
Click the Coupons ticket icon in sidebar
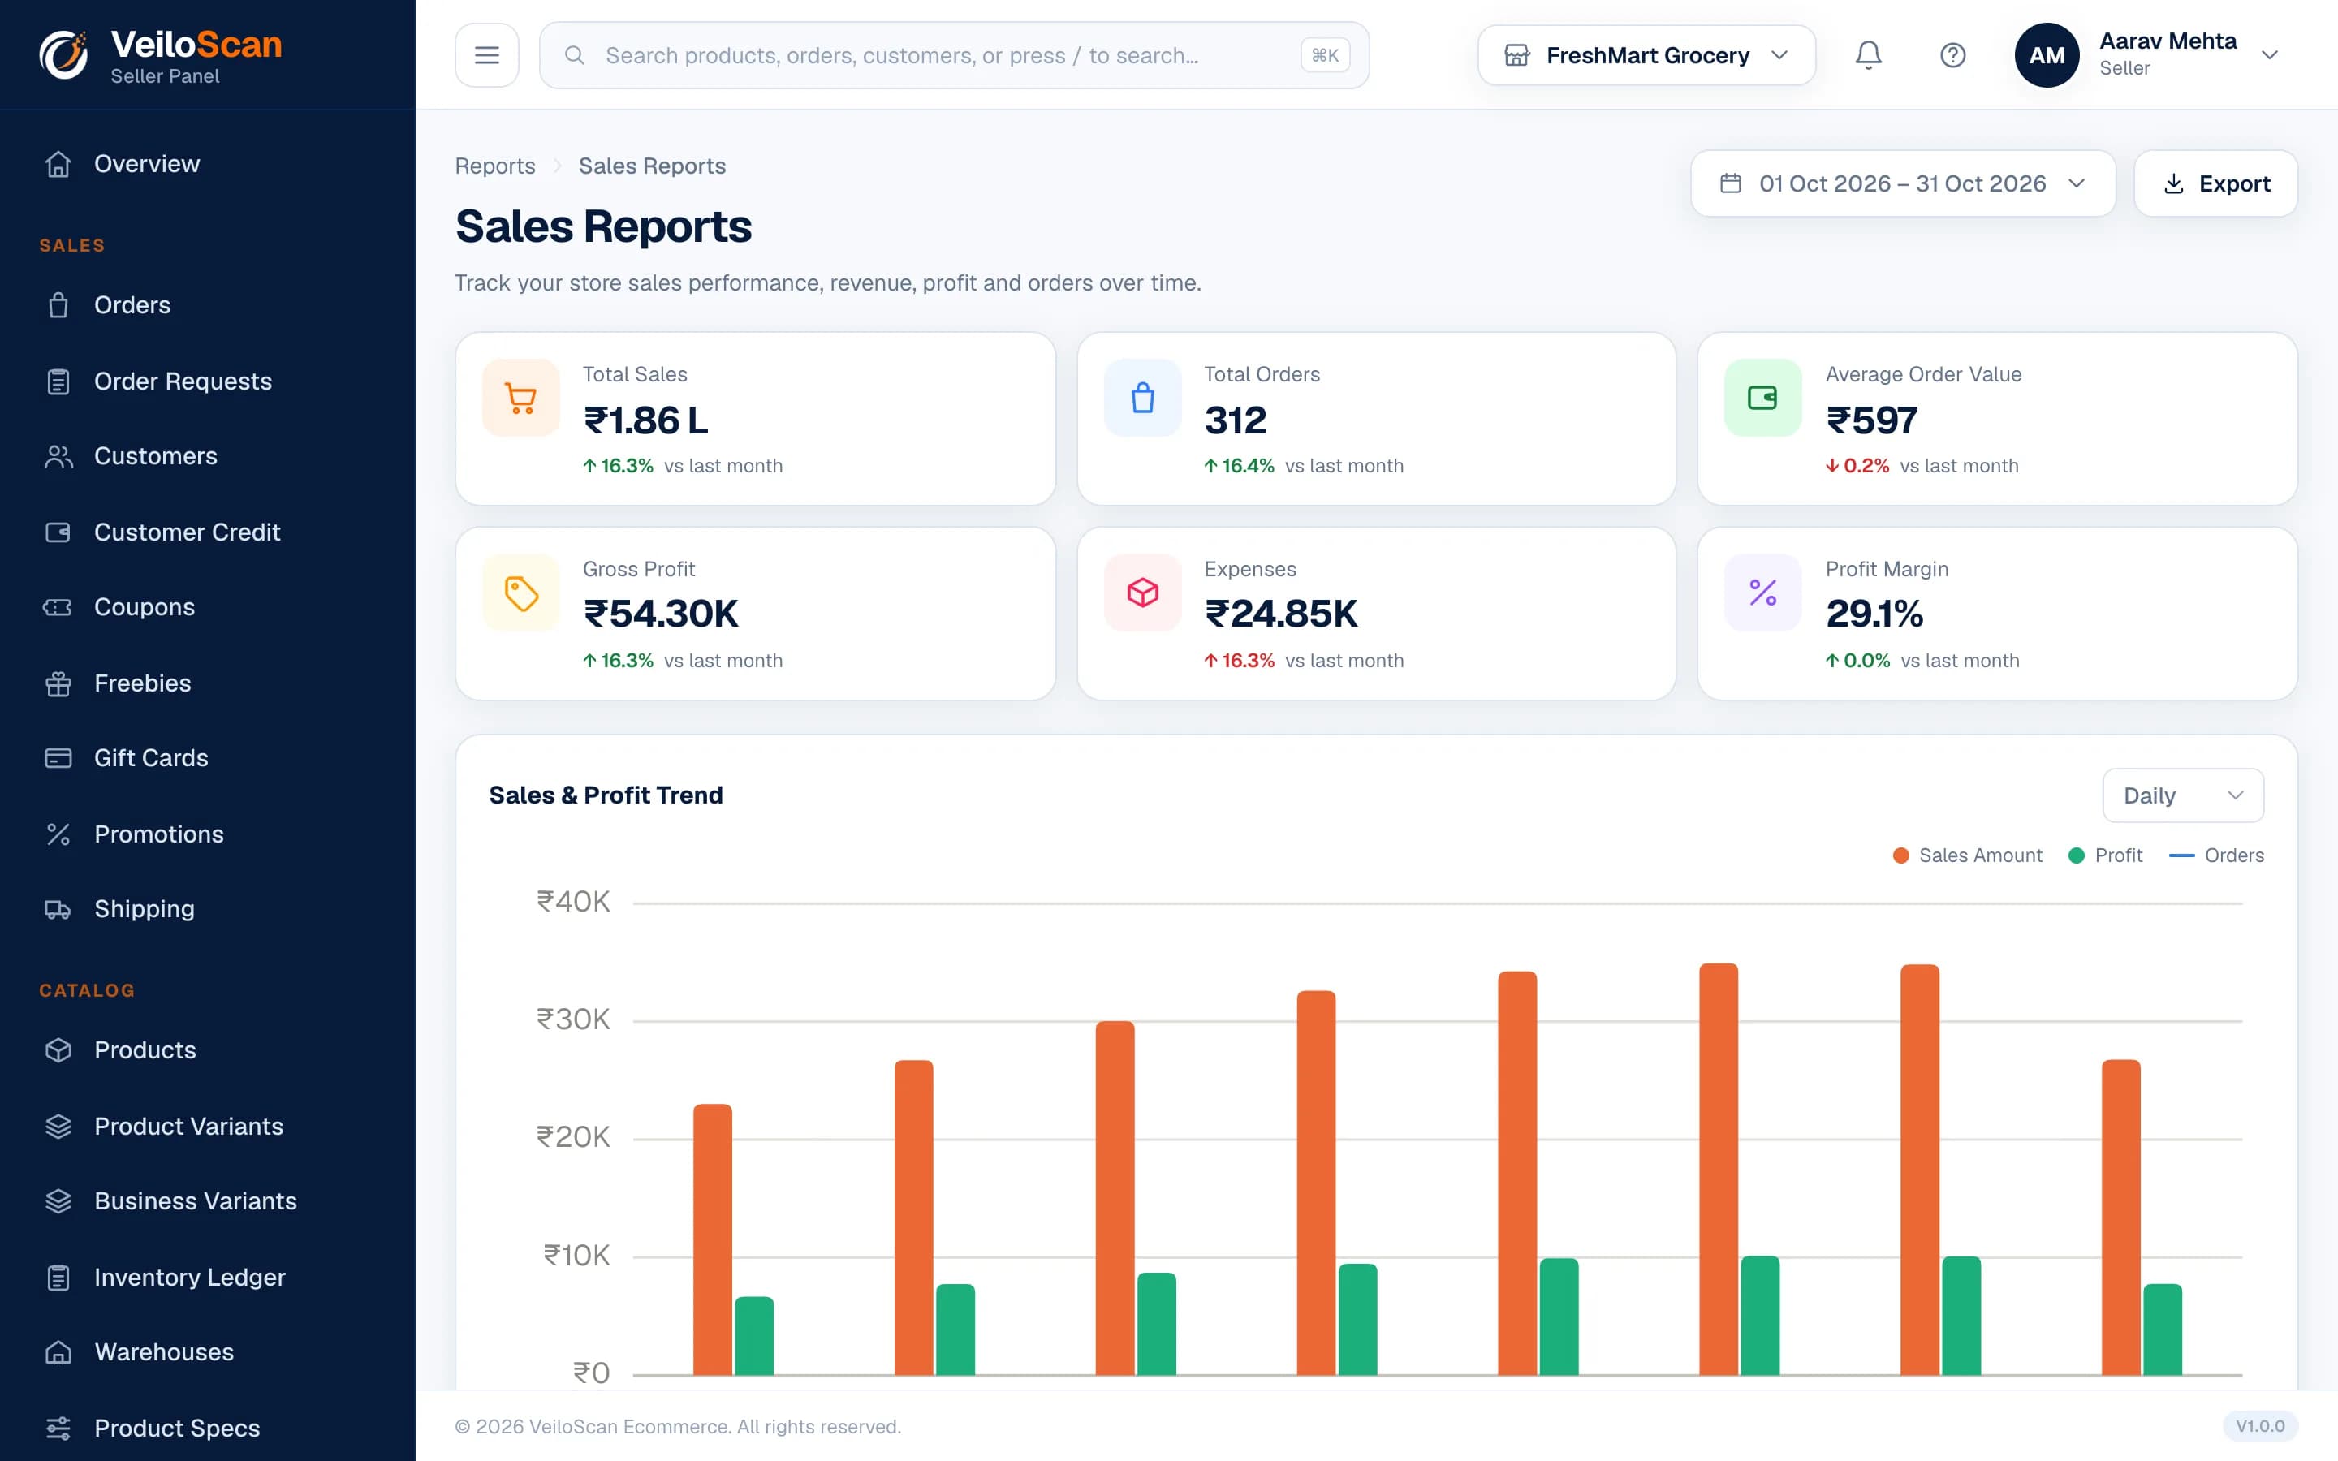point(58,607)
